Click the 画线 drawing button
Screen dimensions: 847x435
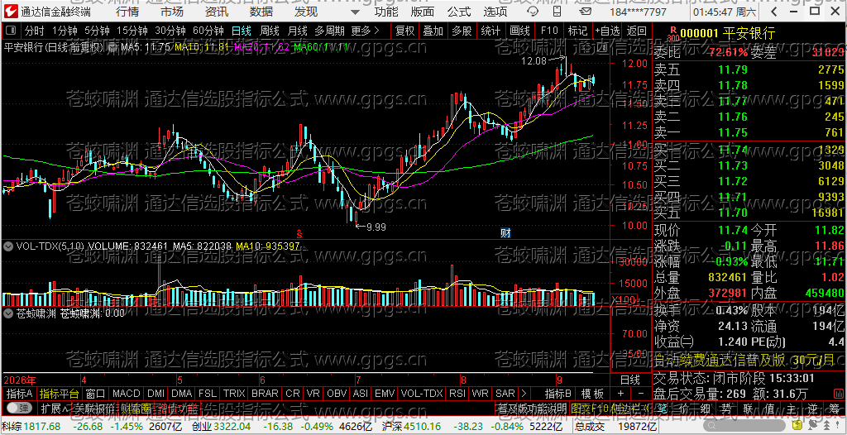coord(519,31)
